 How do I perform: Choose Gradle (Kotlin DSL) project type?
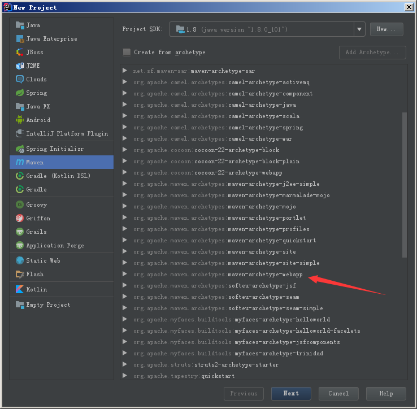(x=62, y=176)
